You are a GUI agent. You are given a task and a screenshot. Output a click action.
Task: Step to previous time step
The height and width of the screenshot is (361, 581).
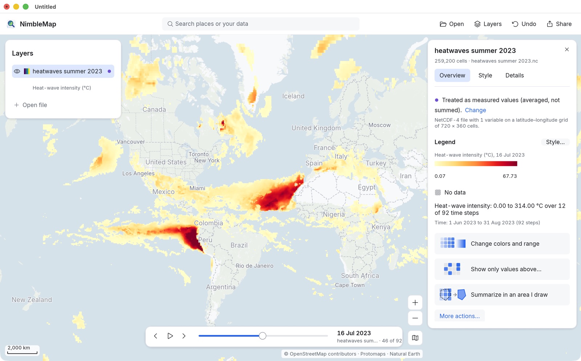(155, 336)
